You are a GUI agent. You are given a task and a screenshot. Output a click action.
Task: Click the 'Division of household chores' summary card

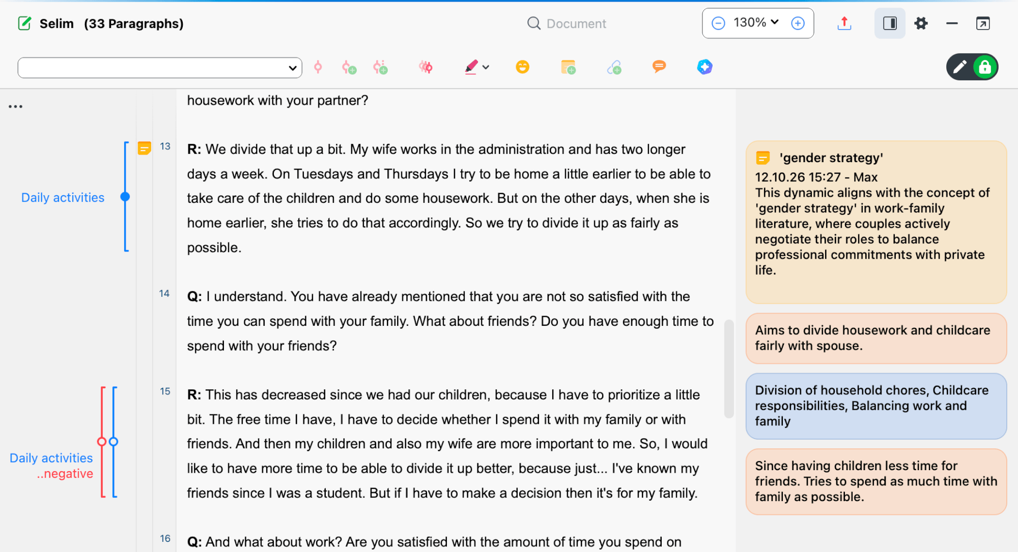click(876, 406)
